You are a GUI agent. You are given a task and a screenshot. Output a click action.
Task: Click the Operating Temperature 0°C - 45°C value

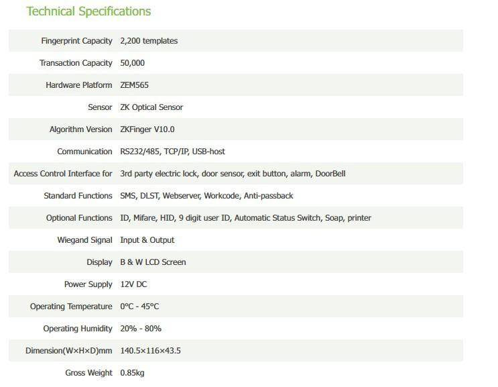pos(139,307)
